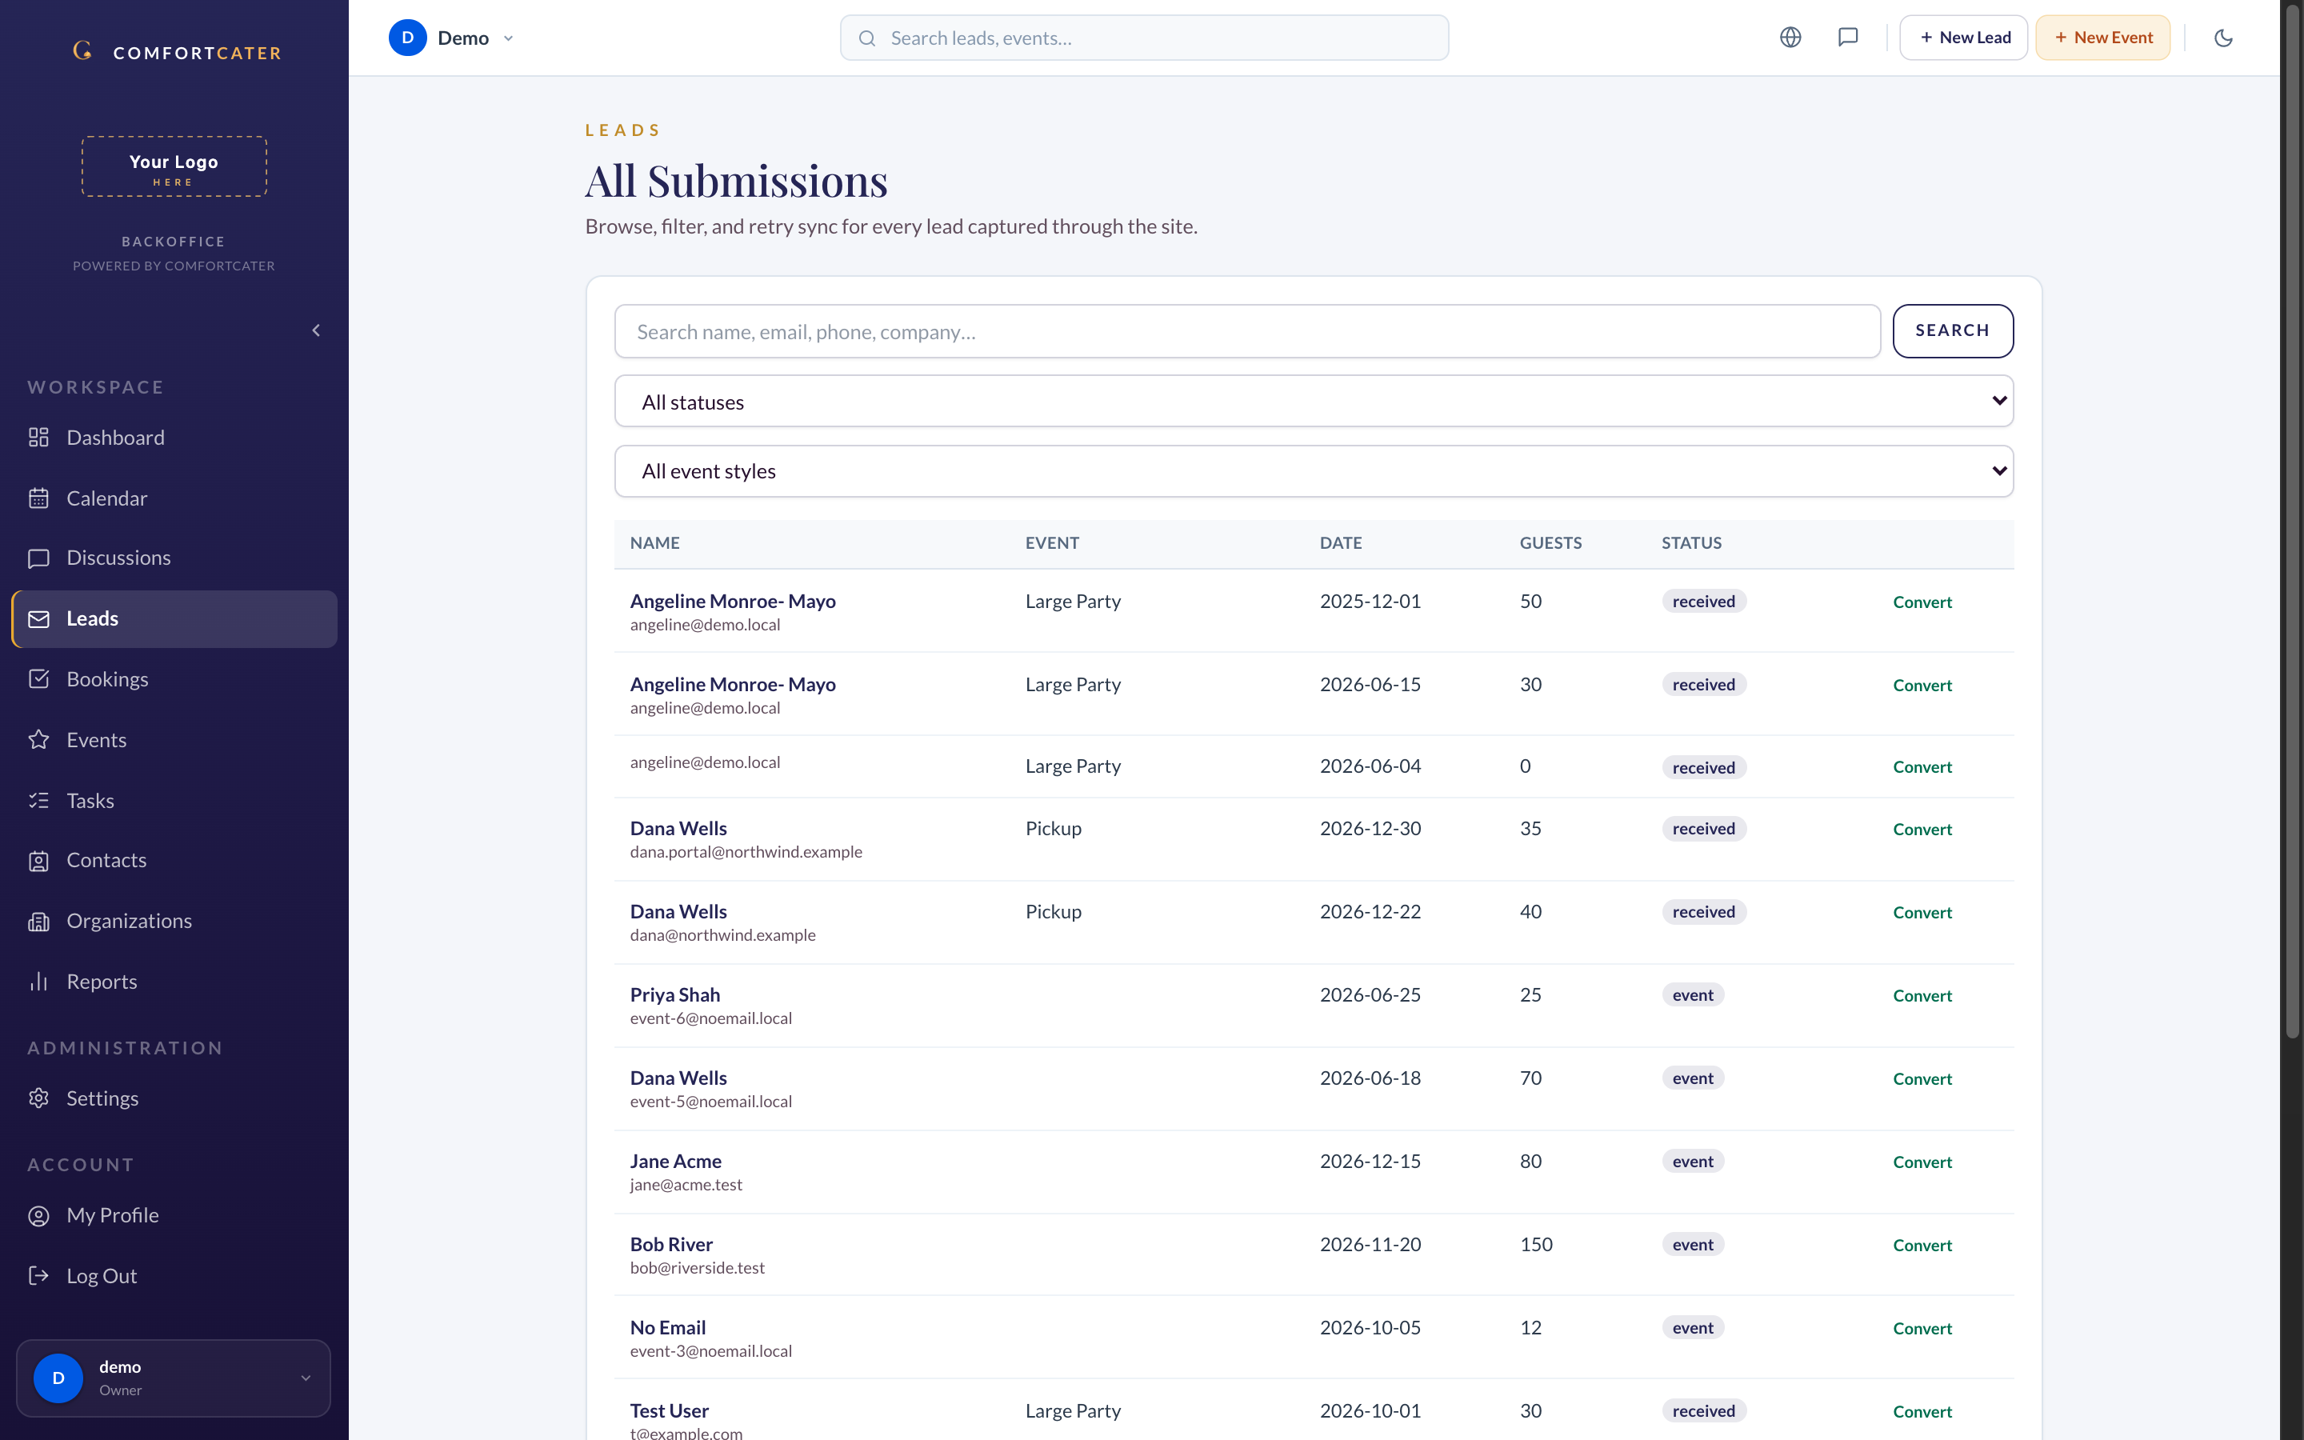Open the Organizations building icon
Viewport: 2304px width, 1440px height.
click(x=38, y=921)
